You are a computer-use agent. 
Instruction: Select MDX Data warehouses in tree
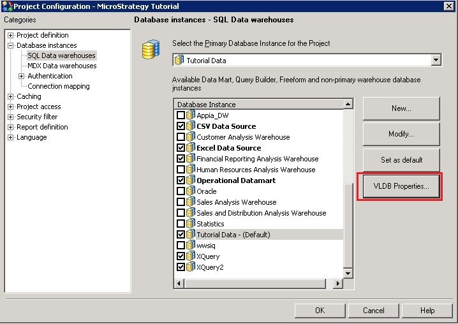pos(62,66)
